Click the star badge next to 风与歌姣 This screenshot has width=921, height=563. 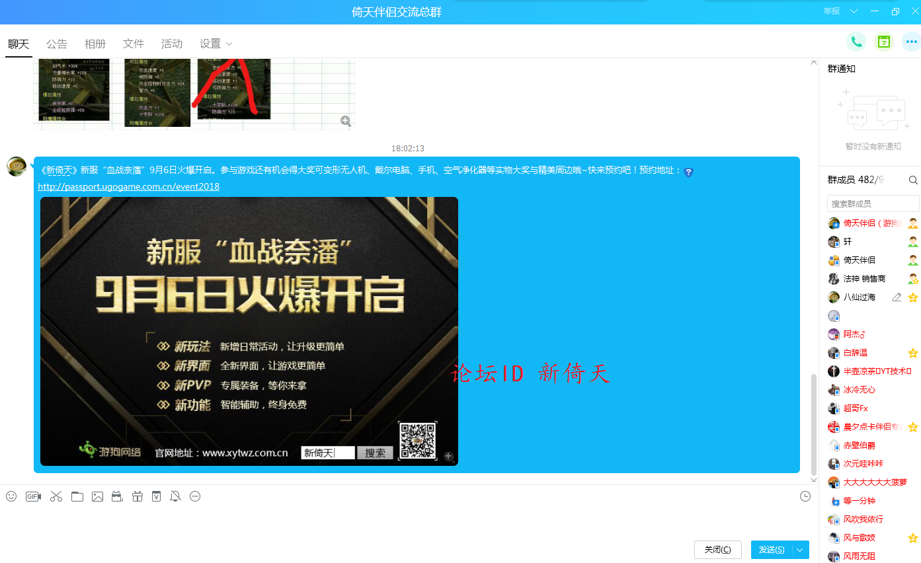coord(913,538)
